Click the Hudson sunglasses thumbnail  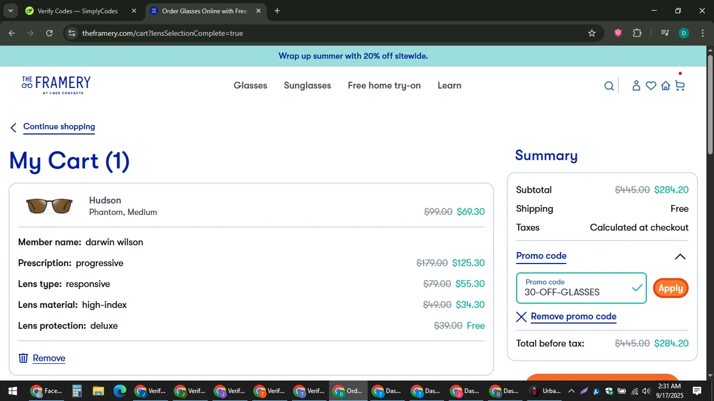[49, 206]
